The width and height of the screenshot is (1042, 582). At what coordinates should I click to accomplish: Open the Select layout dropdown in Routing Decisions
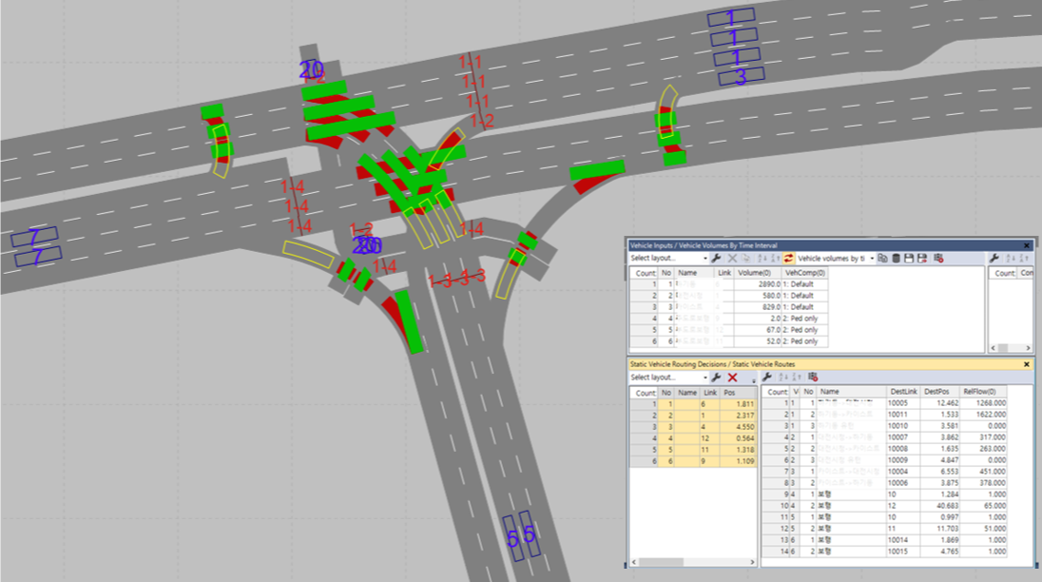[667, 378]
